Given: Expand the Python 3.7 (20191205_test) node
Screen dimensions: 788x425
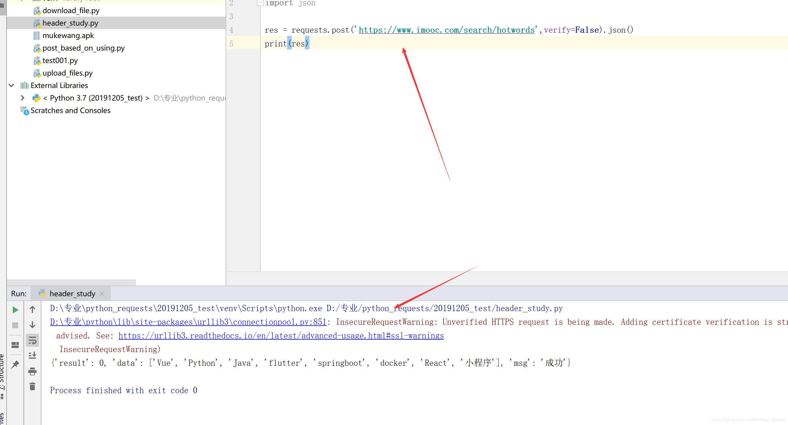Looking at the screenshot, I should point(22,98).
